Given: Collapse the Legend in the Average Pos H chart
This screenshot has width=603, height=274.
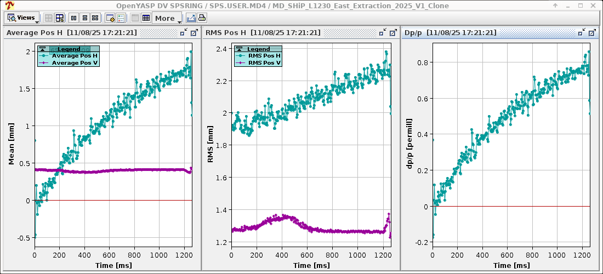Looking at the screenshot, I should (x=42, y=49).
